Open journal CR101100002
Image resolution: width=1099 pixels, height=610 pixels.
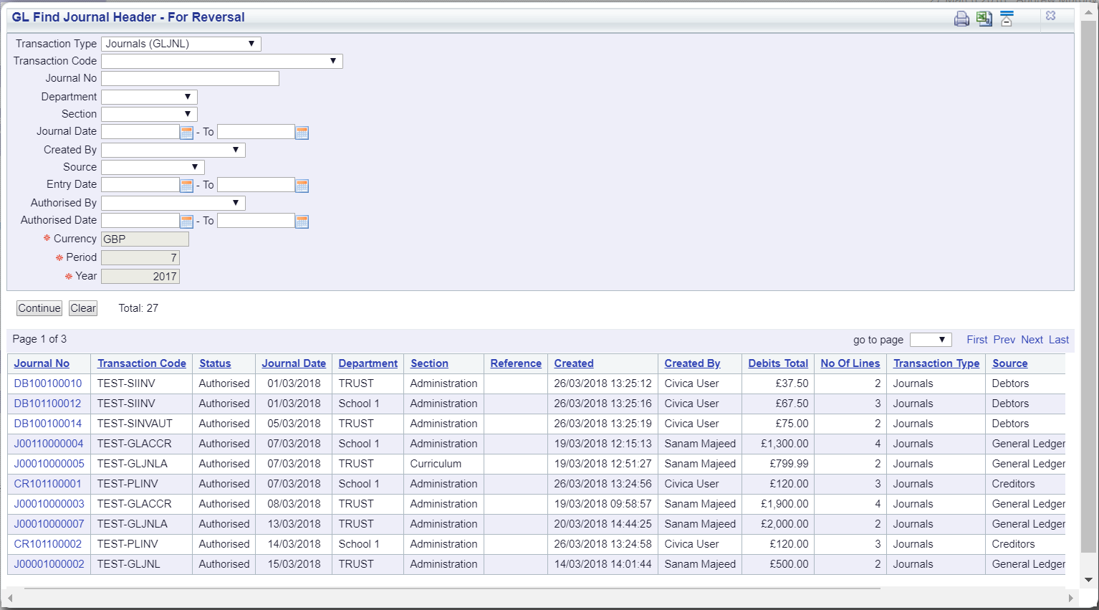[48, 544]
